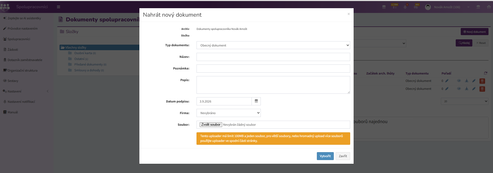Download the first Obecný dokument row
The width and height of the screenshot is (493, 173).
tap(467, 81)
